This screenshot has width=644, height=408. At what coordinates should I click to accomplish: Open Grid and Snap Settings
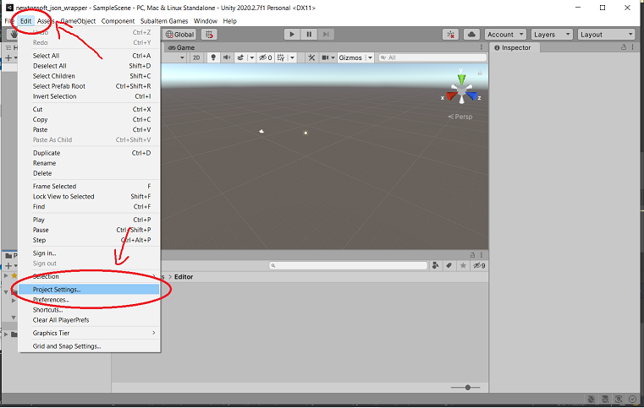click(89, 346)
